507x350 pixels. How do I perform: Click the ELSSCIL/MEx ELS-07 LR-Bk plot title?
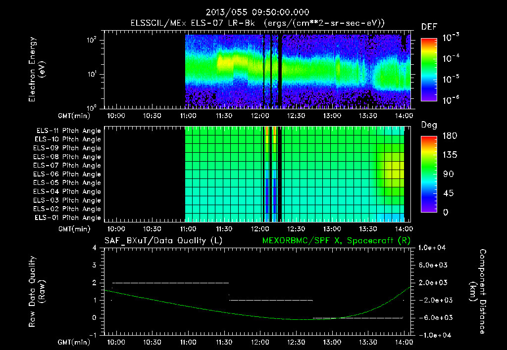[x=257, y=23]
